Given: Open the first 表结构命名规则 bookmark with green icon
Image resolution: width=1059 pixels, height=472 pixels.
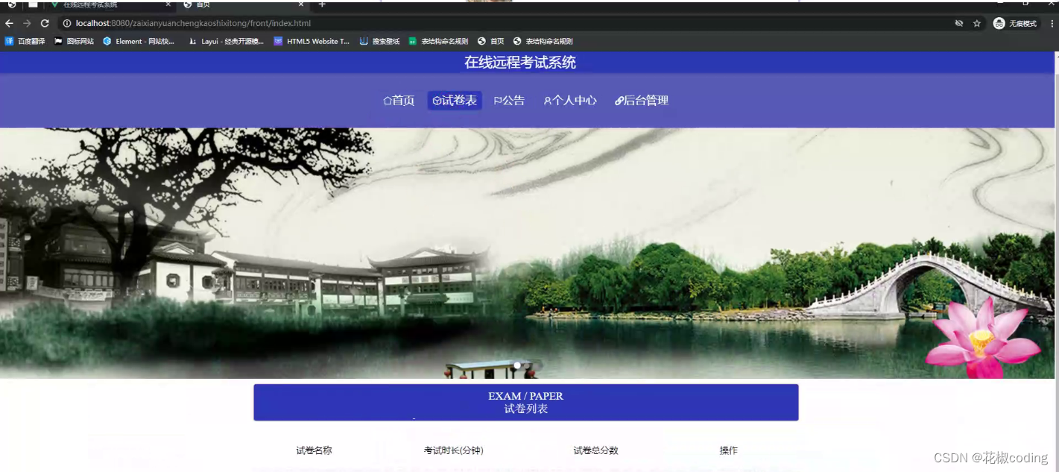Looking at the screenshot, I should [438, 42].
